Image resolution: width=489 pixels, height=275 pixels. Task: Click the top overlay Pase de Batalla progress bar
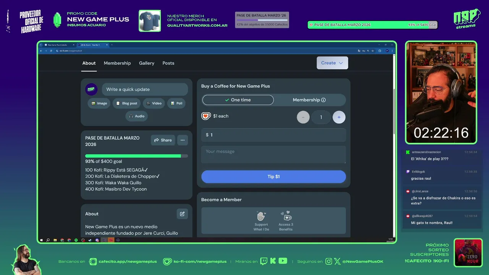372,25
